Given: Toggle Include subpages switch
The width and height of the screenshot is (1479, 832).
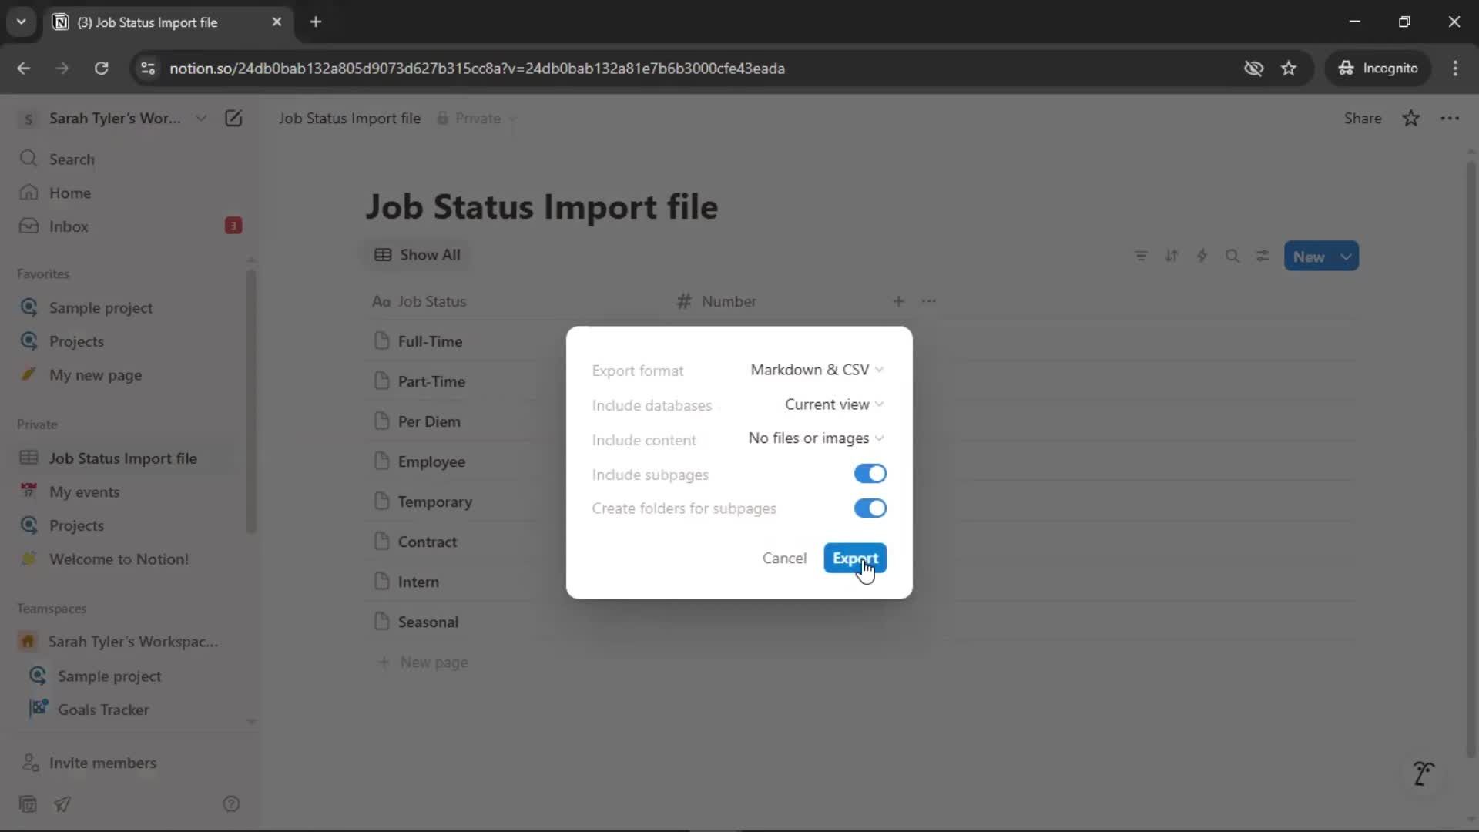Looking at the screenshot, I should (x=870, y=474).
